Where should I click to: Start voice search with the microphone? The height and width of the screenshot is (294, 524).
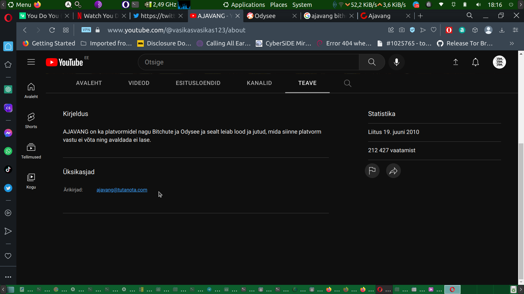point(397,62)
